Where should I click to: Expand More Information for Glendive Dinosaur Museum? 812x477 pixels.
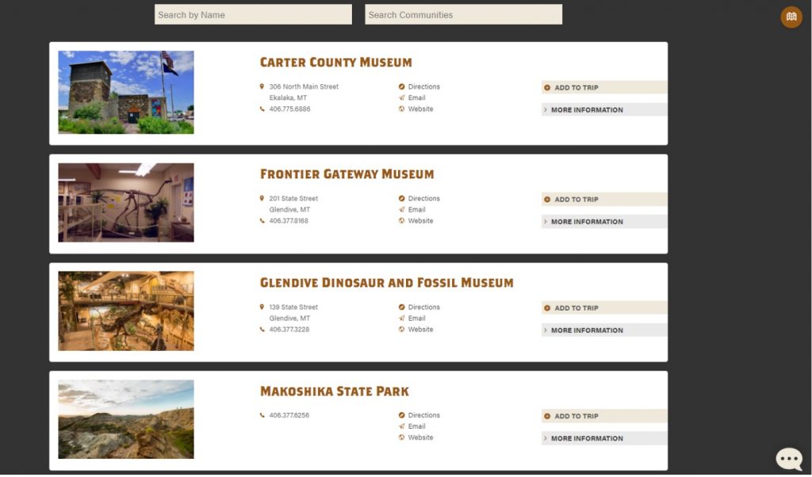click(x=604, y=330)
